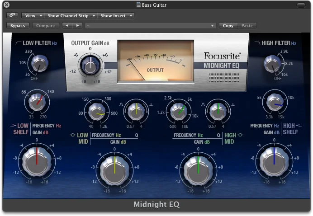Click the Low Filter frequency knob
The image size is (313, 216).
click(x=39, y=63)
